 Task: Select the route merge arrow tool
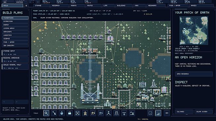click(109, 113)
